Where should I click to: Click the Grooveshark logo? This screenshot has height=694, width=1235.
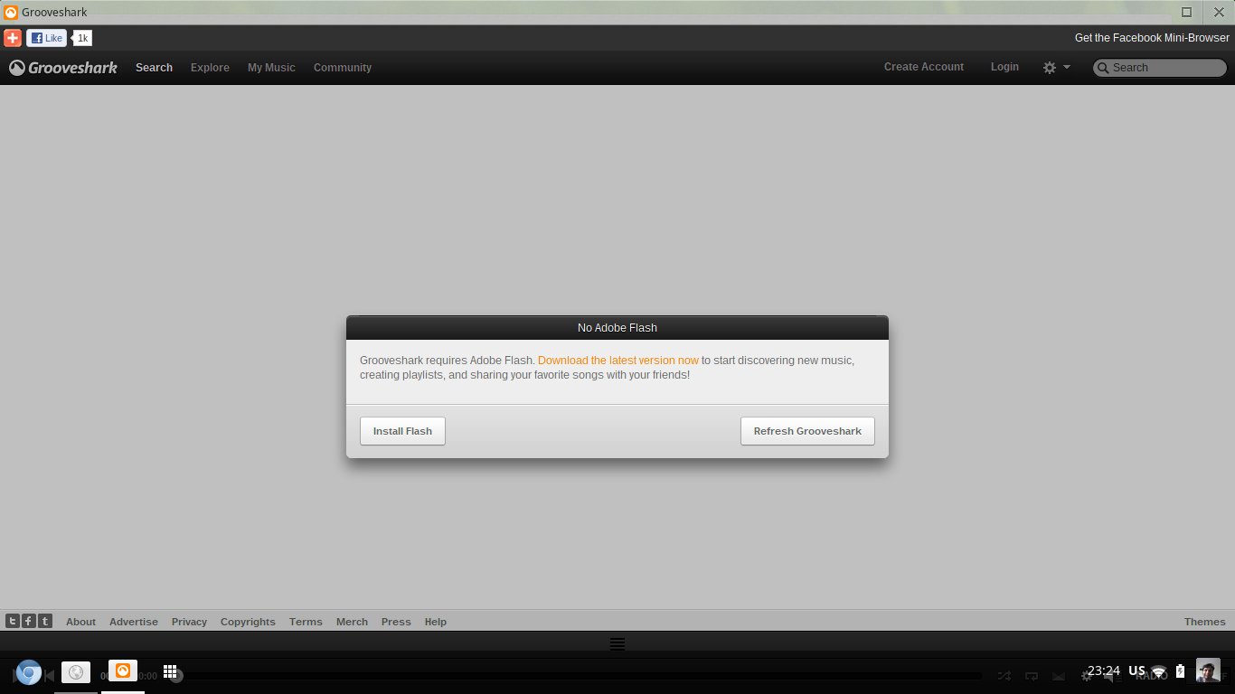click(x=63, y=68)
